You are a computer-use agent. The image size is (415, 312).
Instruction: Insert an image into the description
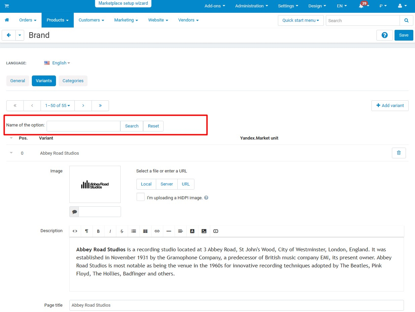point(204,231)
